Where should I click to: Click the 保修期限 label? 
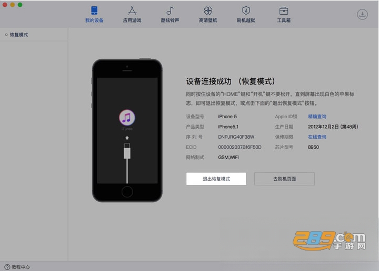click(284, 137)
